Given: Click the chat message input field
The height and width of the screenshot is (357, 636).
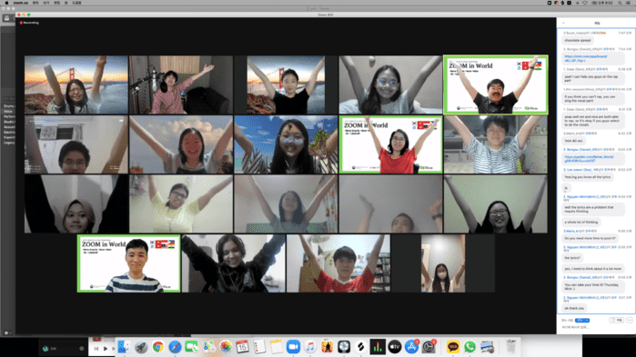Looking at the screenshot, I should [x=595, y=327].
